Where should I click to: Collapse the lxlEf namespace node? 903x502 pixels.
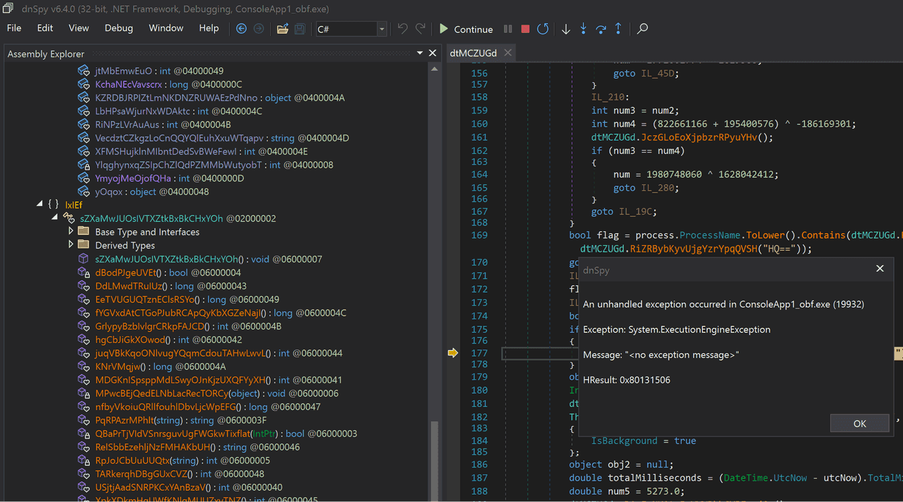(x=40, y=205)
